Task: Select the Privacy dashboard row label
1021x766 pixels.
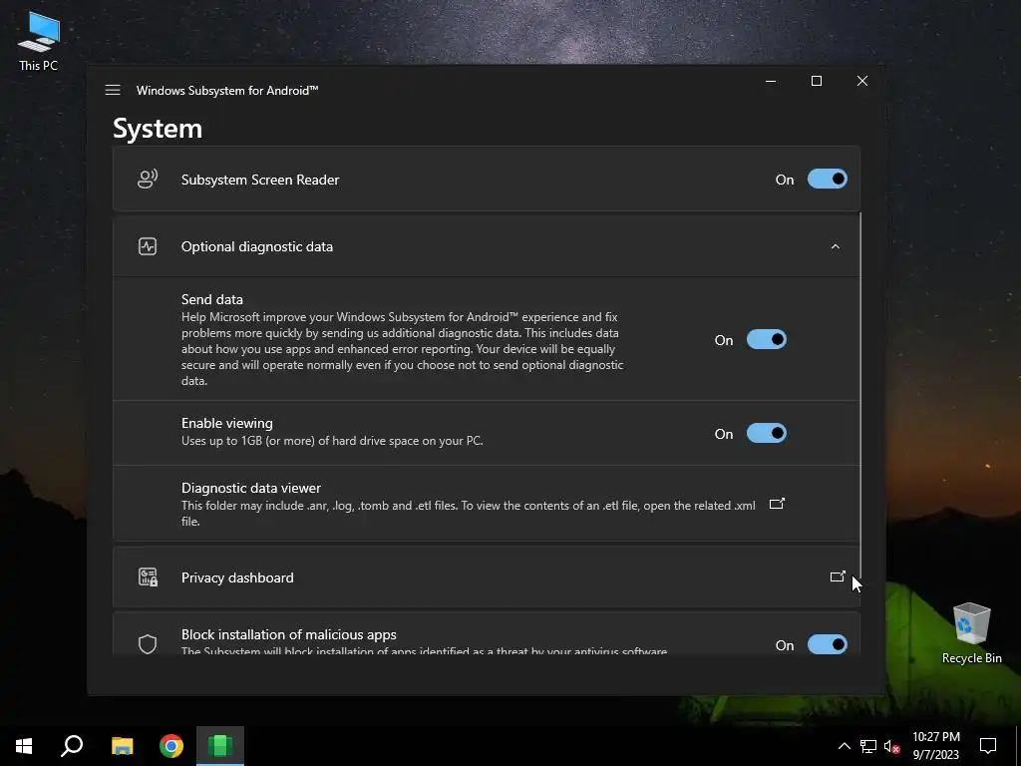Action: [237, 577]
